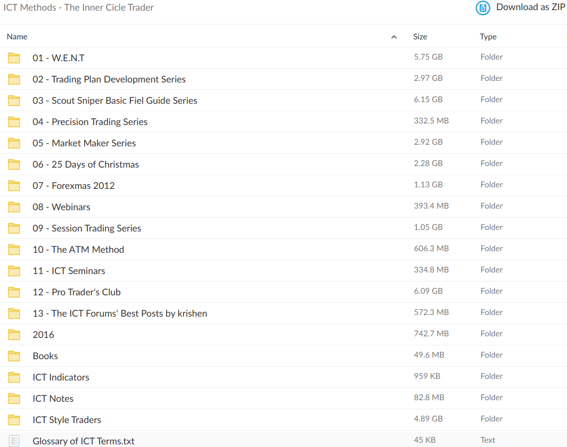Click the folder icon next to Forexmas 2012
This screenshot has width=567, height=447.
click(14, 186)
